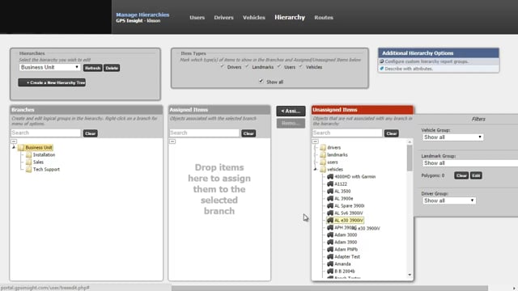Click the Delete hierarchy button

pos(112,68)
